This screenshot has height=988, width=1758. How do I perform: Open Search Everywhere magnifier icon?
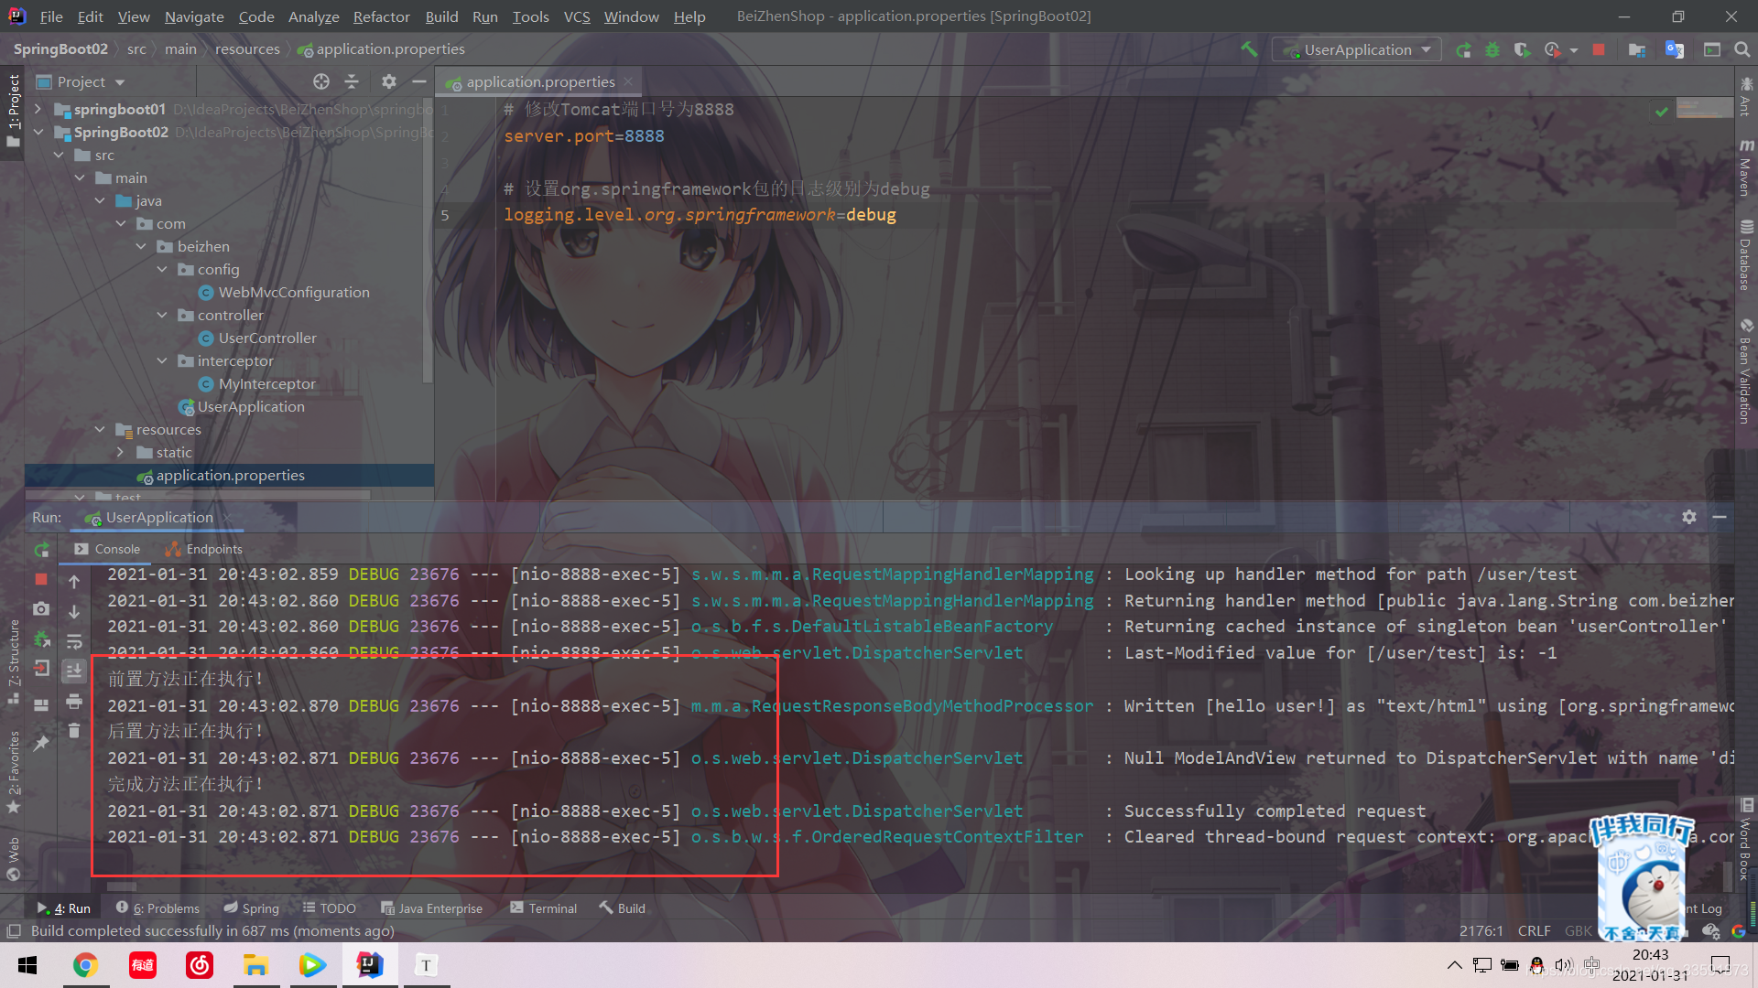coord(1742,49)
